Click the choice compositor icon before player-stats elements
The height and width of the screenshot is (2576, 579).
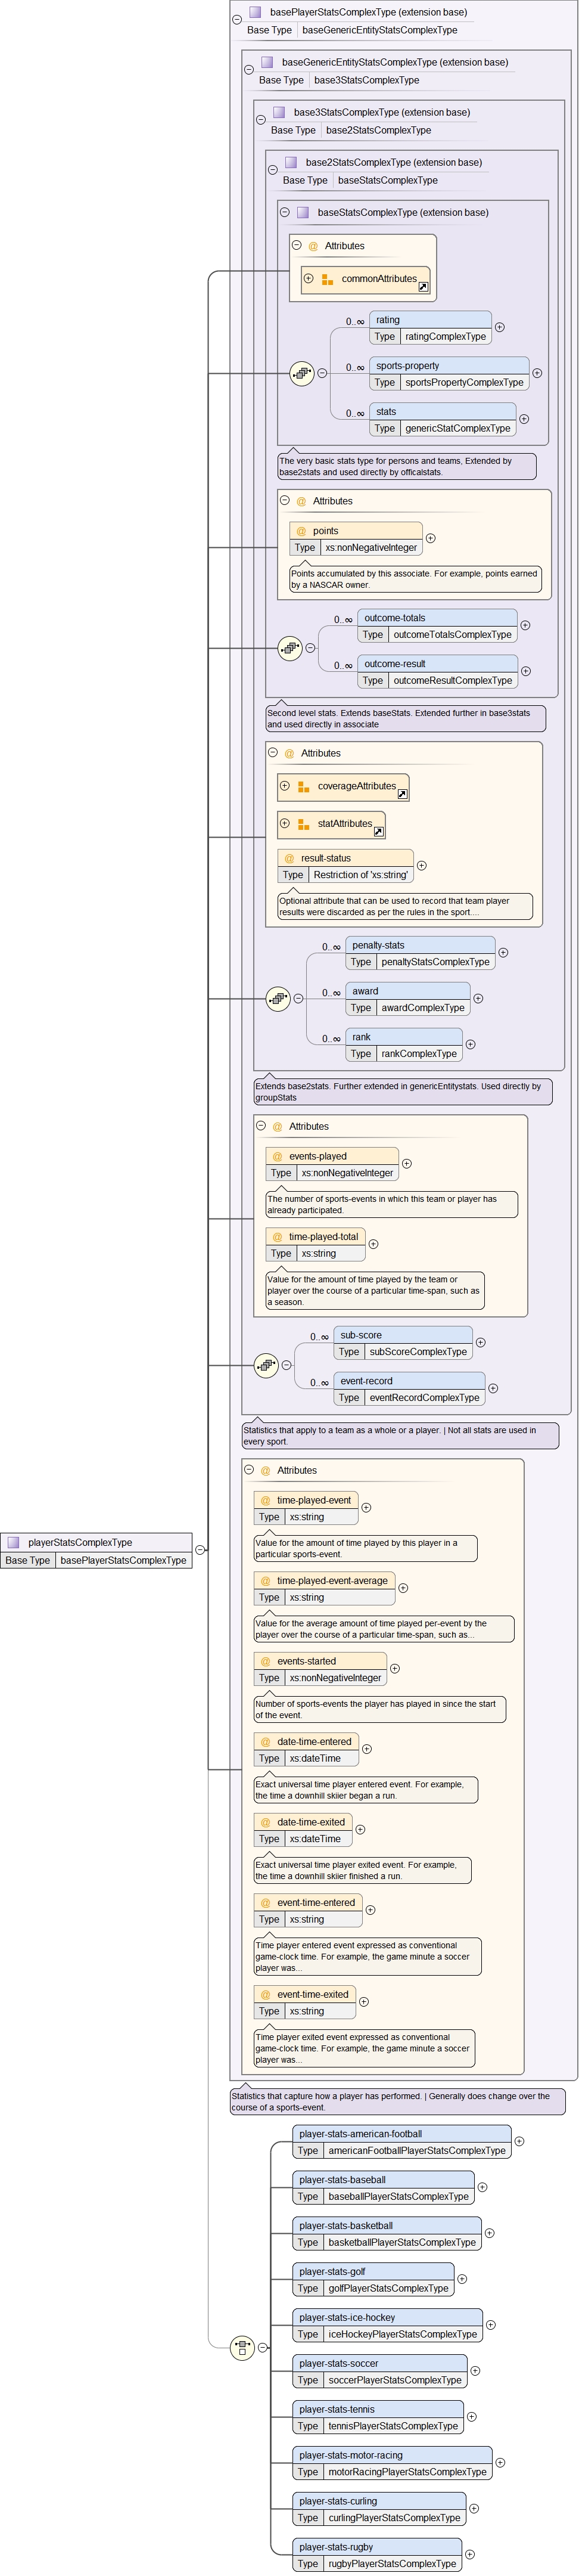242,2347
